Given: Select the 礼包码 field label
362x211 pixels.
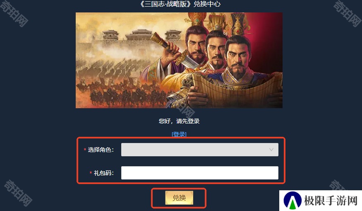Looking at the screenshot, I should [x=104, y=173].
